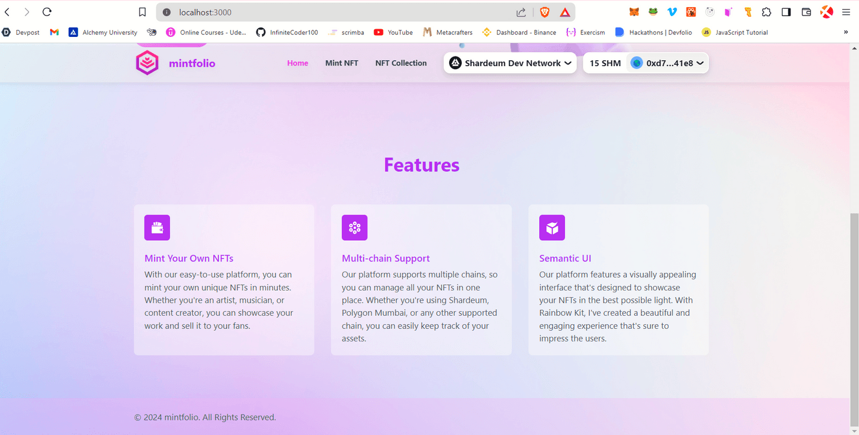Show the hidden bookmarks overflow chevron
The width and height of the screenshot is (859, 435).
point(845,32)
